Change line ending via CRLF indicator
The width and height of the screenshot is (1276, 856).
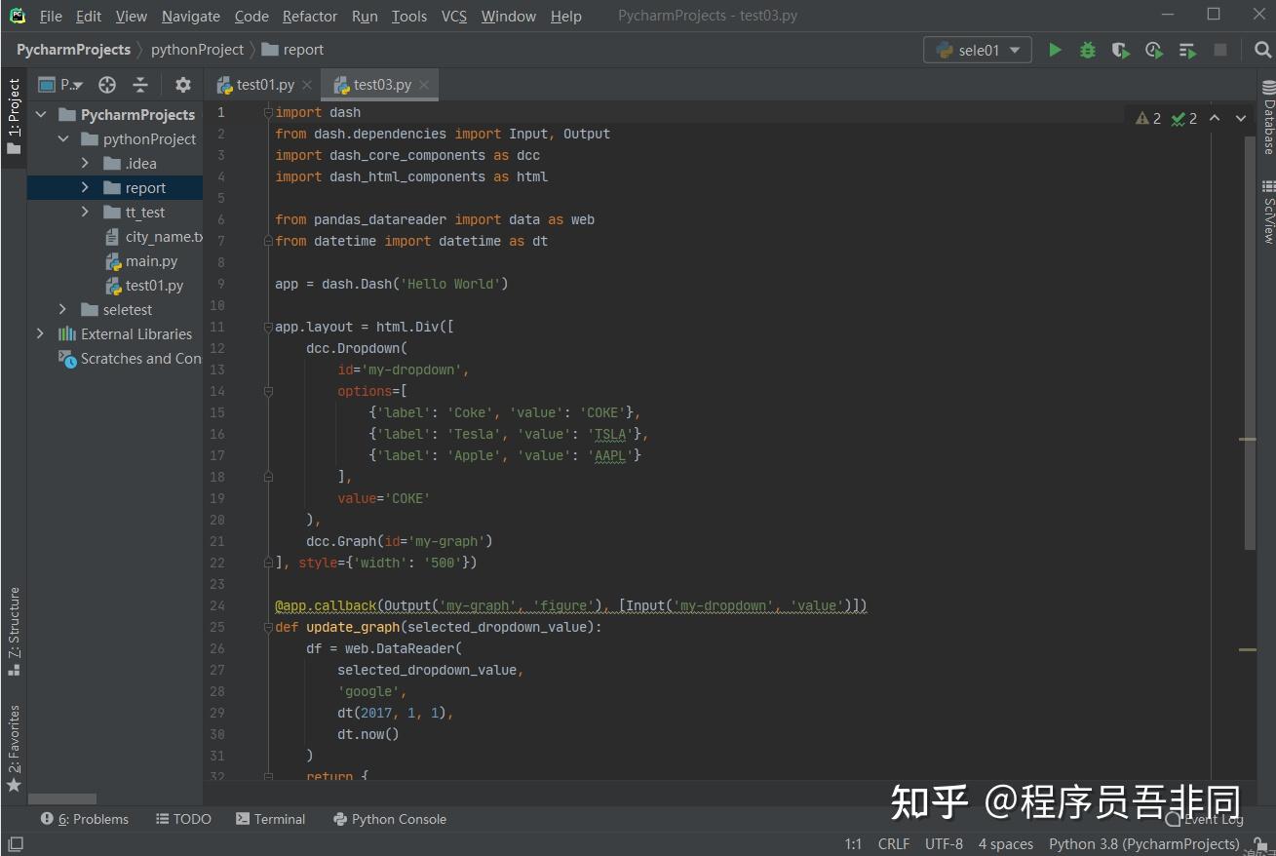pyautogui.click(x=893, y=843)
